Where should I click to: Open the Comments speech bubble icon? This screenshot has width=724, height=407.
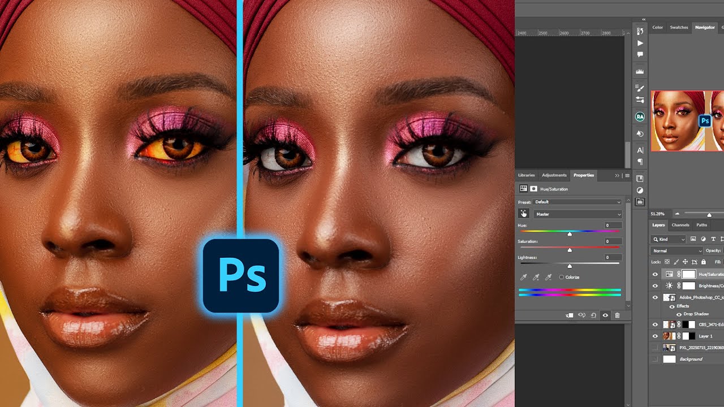pyautogui.click(x=640, y=54)
